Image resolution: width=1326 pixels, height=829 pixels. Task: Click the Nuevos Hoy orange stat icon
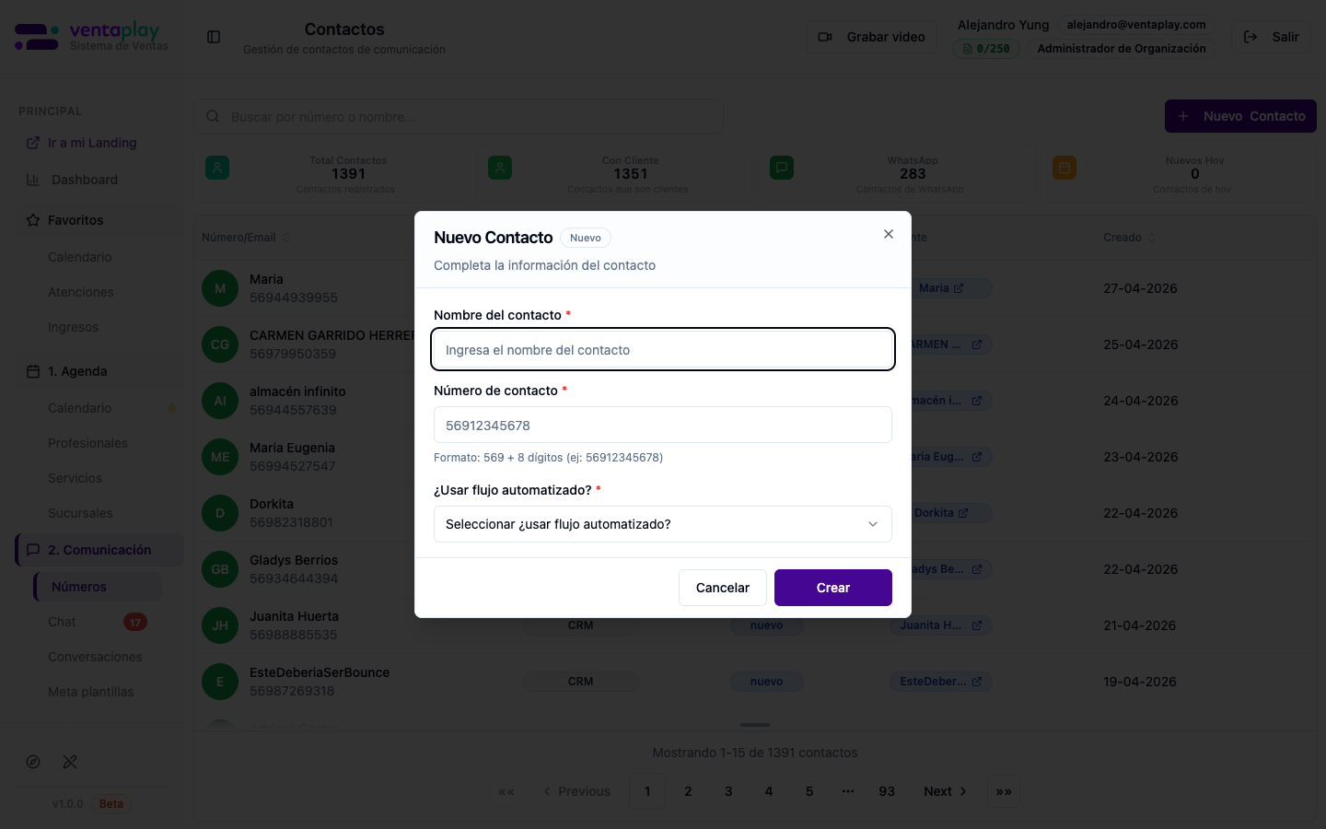click(x=1064, y=168)
